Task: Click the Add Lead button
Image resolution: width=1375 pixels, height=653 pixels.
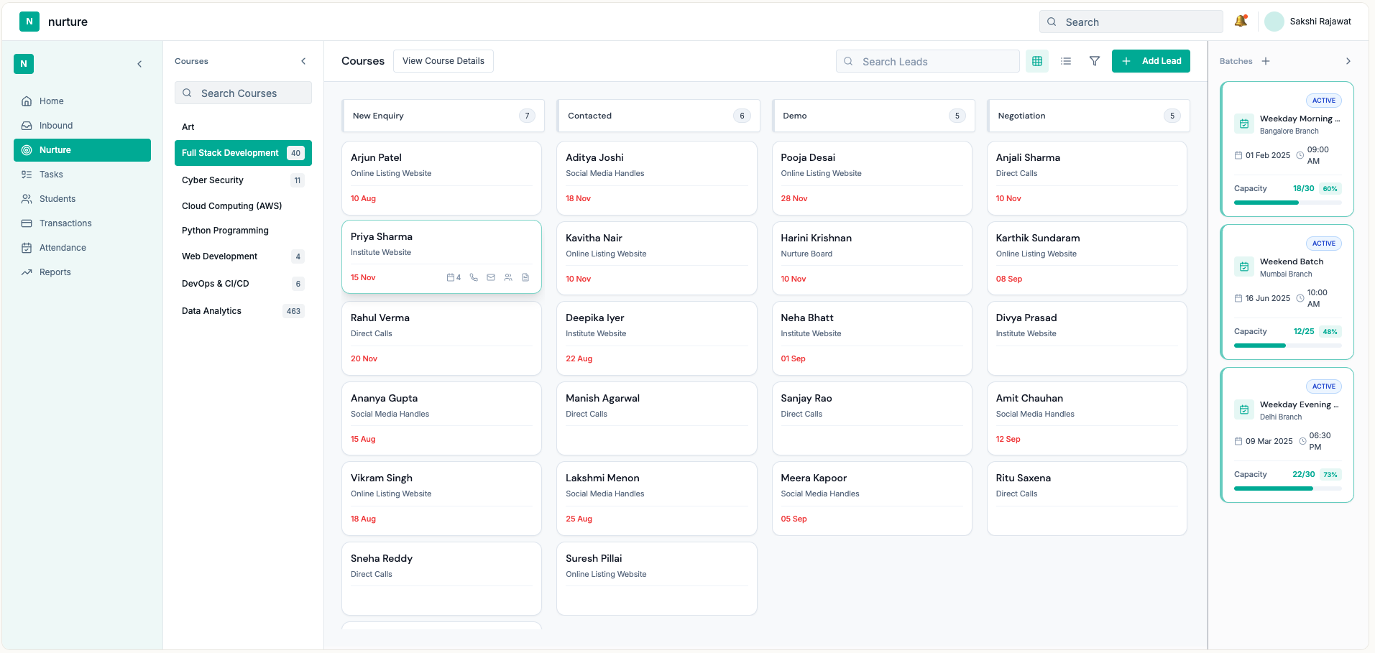Action: click(x=1151, y=61)
